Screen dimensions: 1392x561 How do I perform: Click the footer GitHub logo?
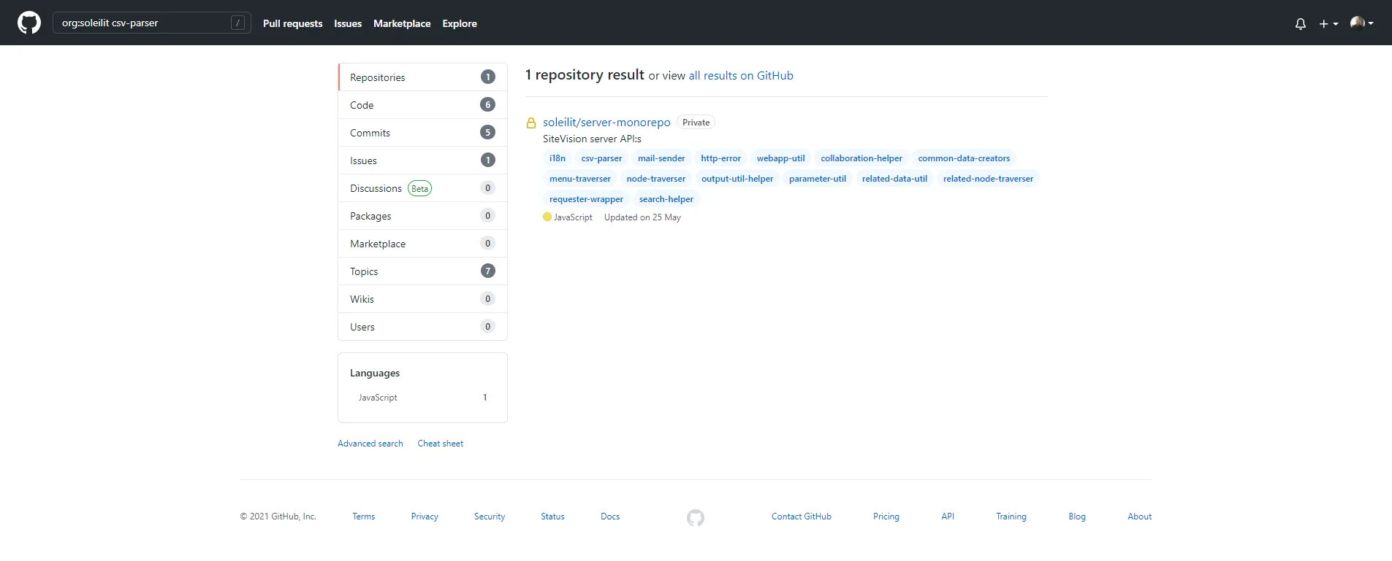(696, 518)
